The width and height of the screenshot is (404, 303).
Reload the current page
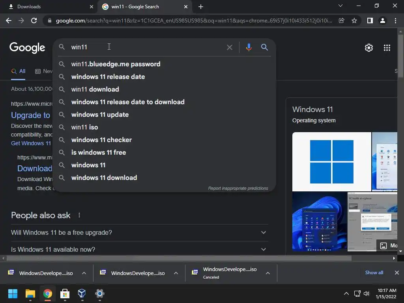click(x=34, y=21)
